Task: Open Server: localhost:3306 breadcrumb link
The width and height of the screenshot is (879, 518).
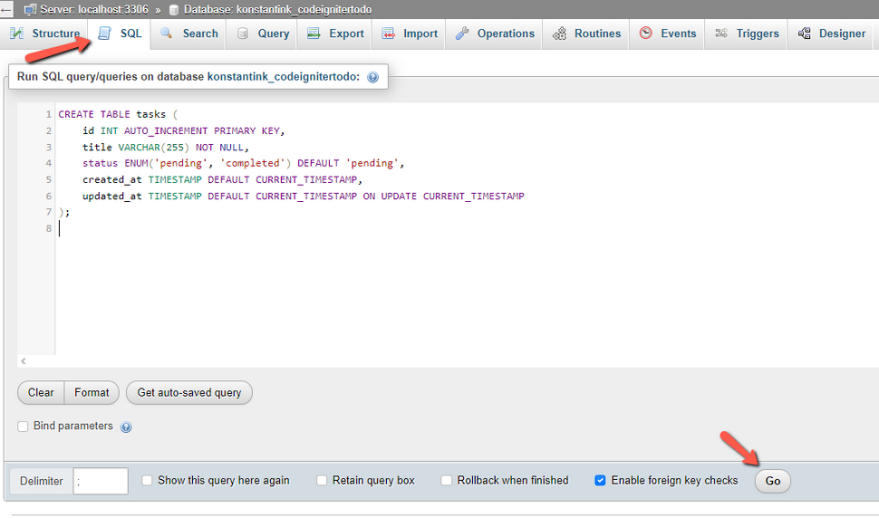Action: 94,10
